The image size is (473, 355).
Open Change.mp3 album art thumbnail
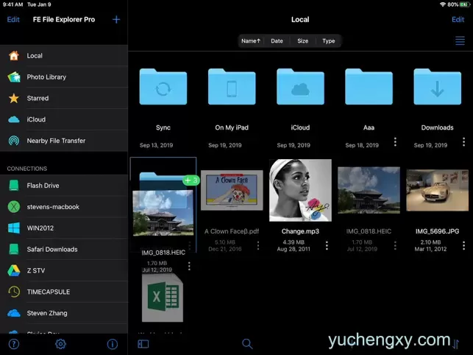(x=300, y=190)
